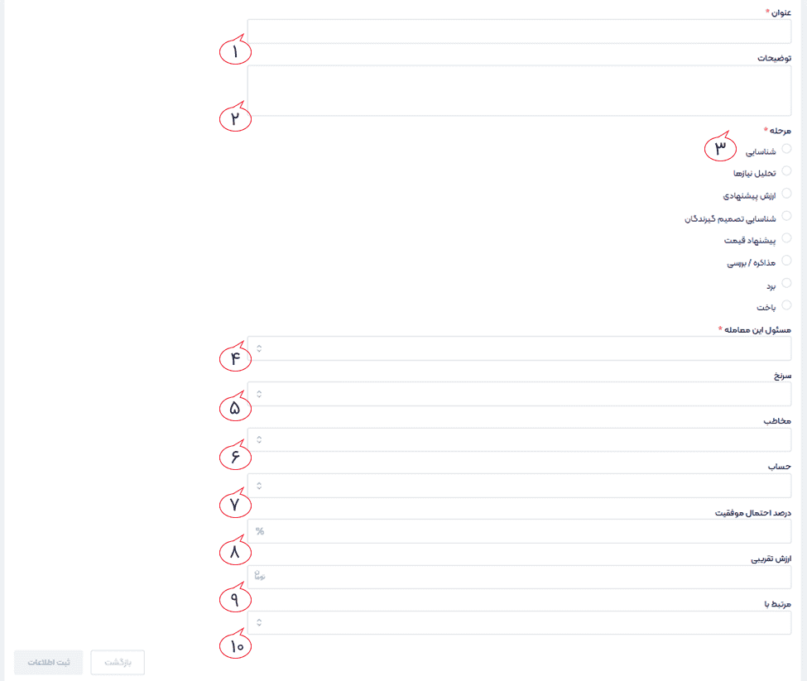Expand the حساب dropdown
This screenshot has height=681, width=807.
[x=519, y=486]
